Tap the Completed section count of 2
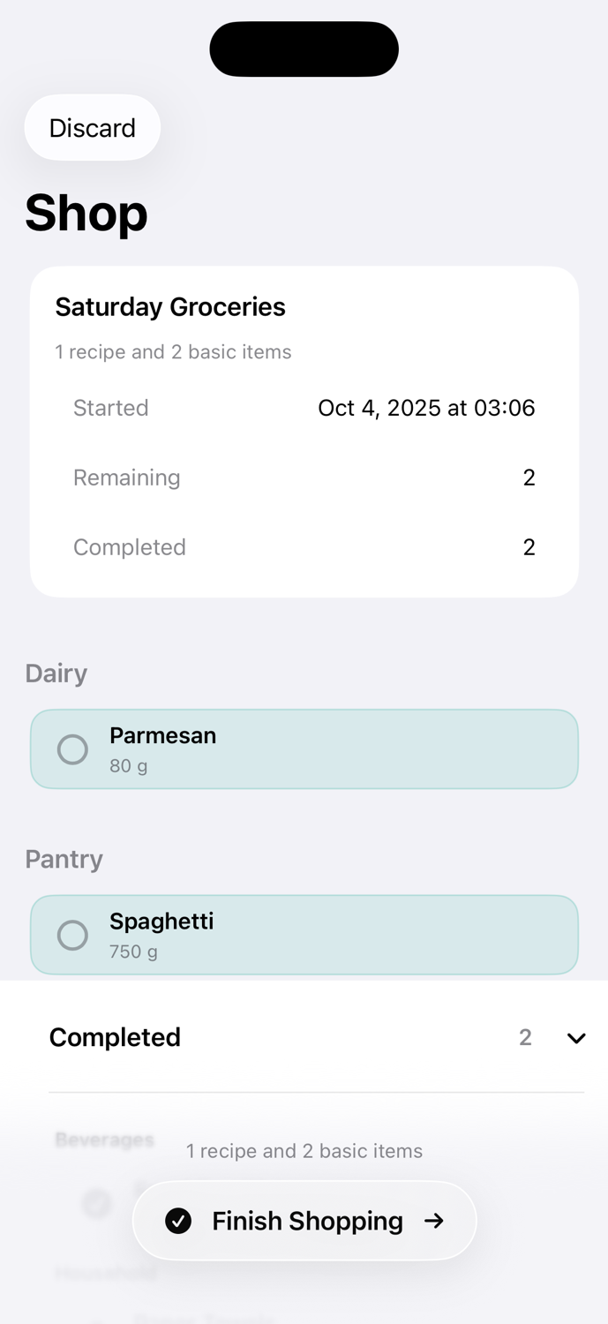The image size is (608, 1324). (x=525, y=1037)
